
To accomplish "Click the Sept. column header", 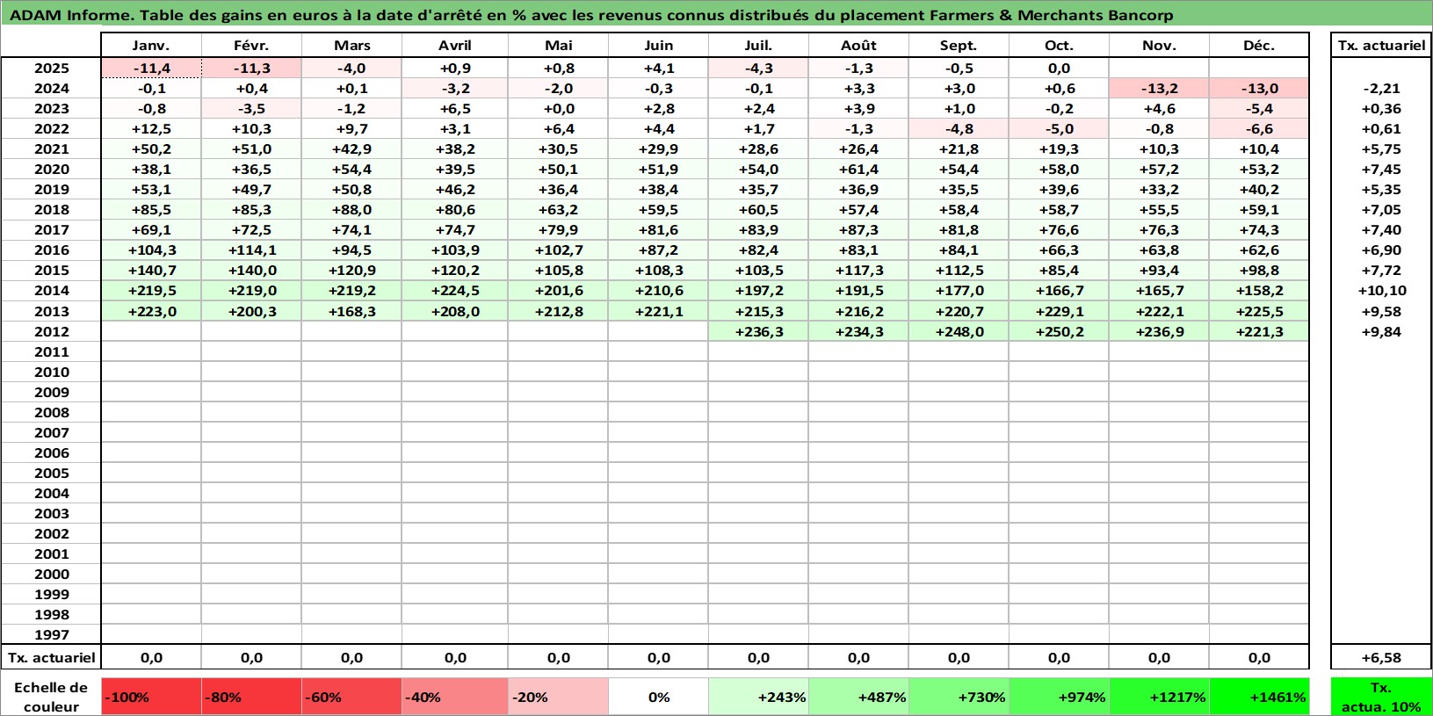I will point(959,45).
